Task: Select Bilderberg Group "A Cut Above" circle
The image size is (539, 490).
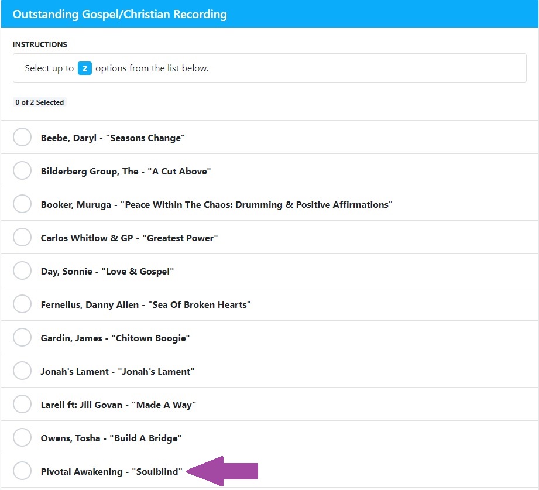Action: [x=22, y=170]
